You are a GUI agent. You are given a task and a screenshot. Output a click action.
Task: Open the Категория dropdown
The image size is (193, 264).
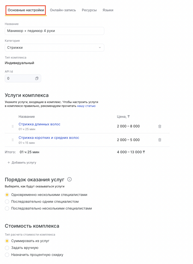(54, 48)
